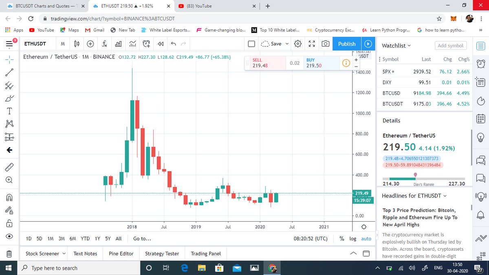Open the Strategy Tester tab

click(162, 253)
